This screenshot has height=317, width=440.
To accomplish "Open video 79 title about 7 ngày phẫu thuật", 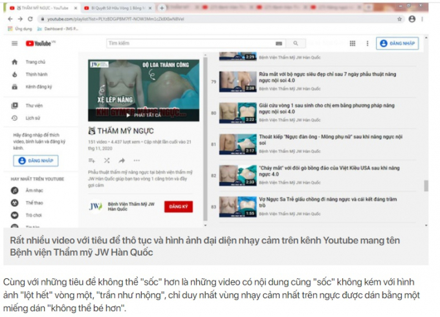I will coord(327,77).
